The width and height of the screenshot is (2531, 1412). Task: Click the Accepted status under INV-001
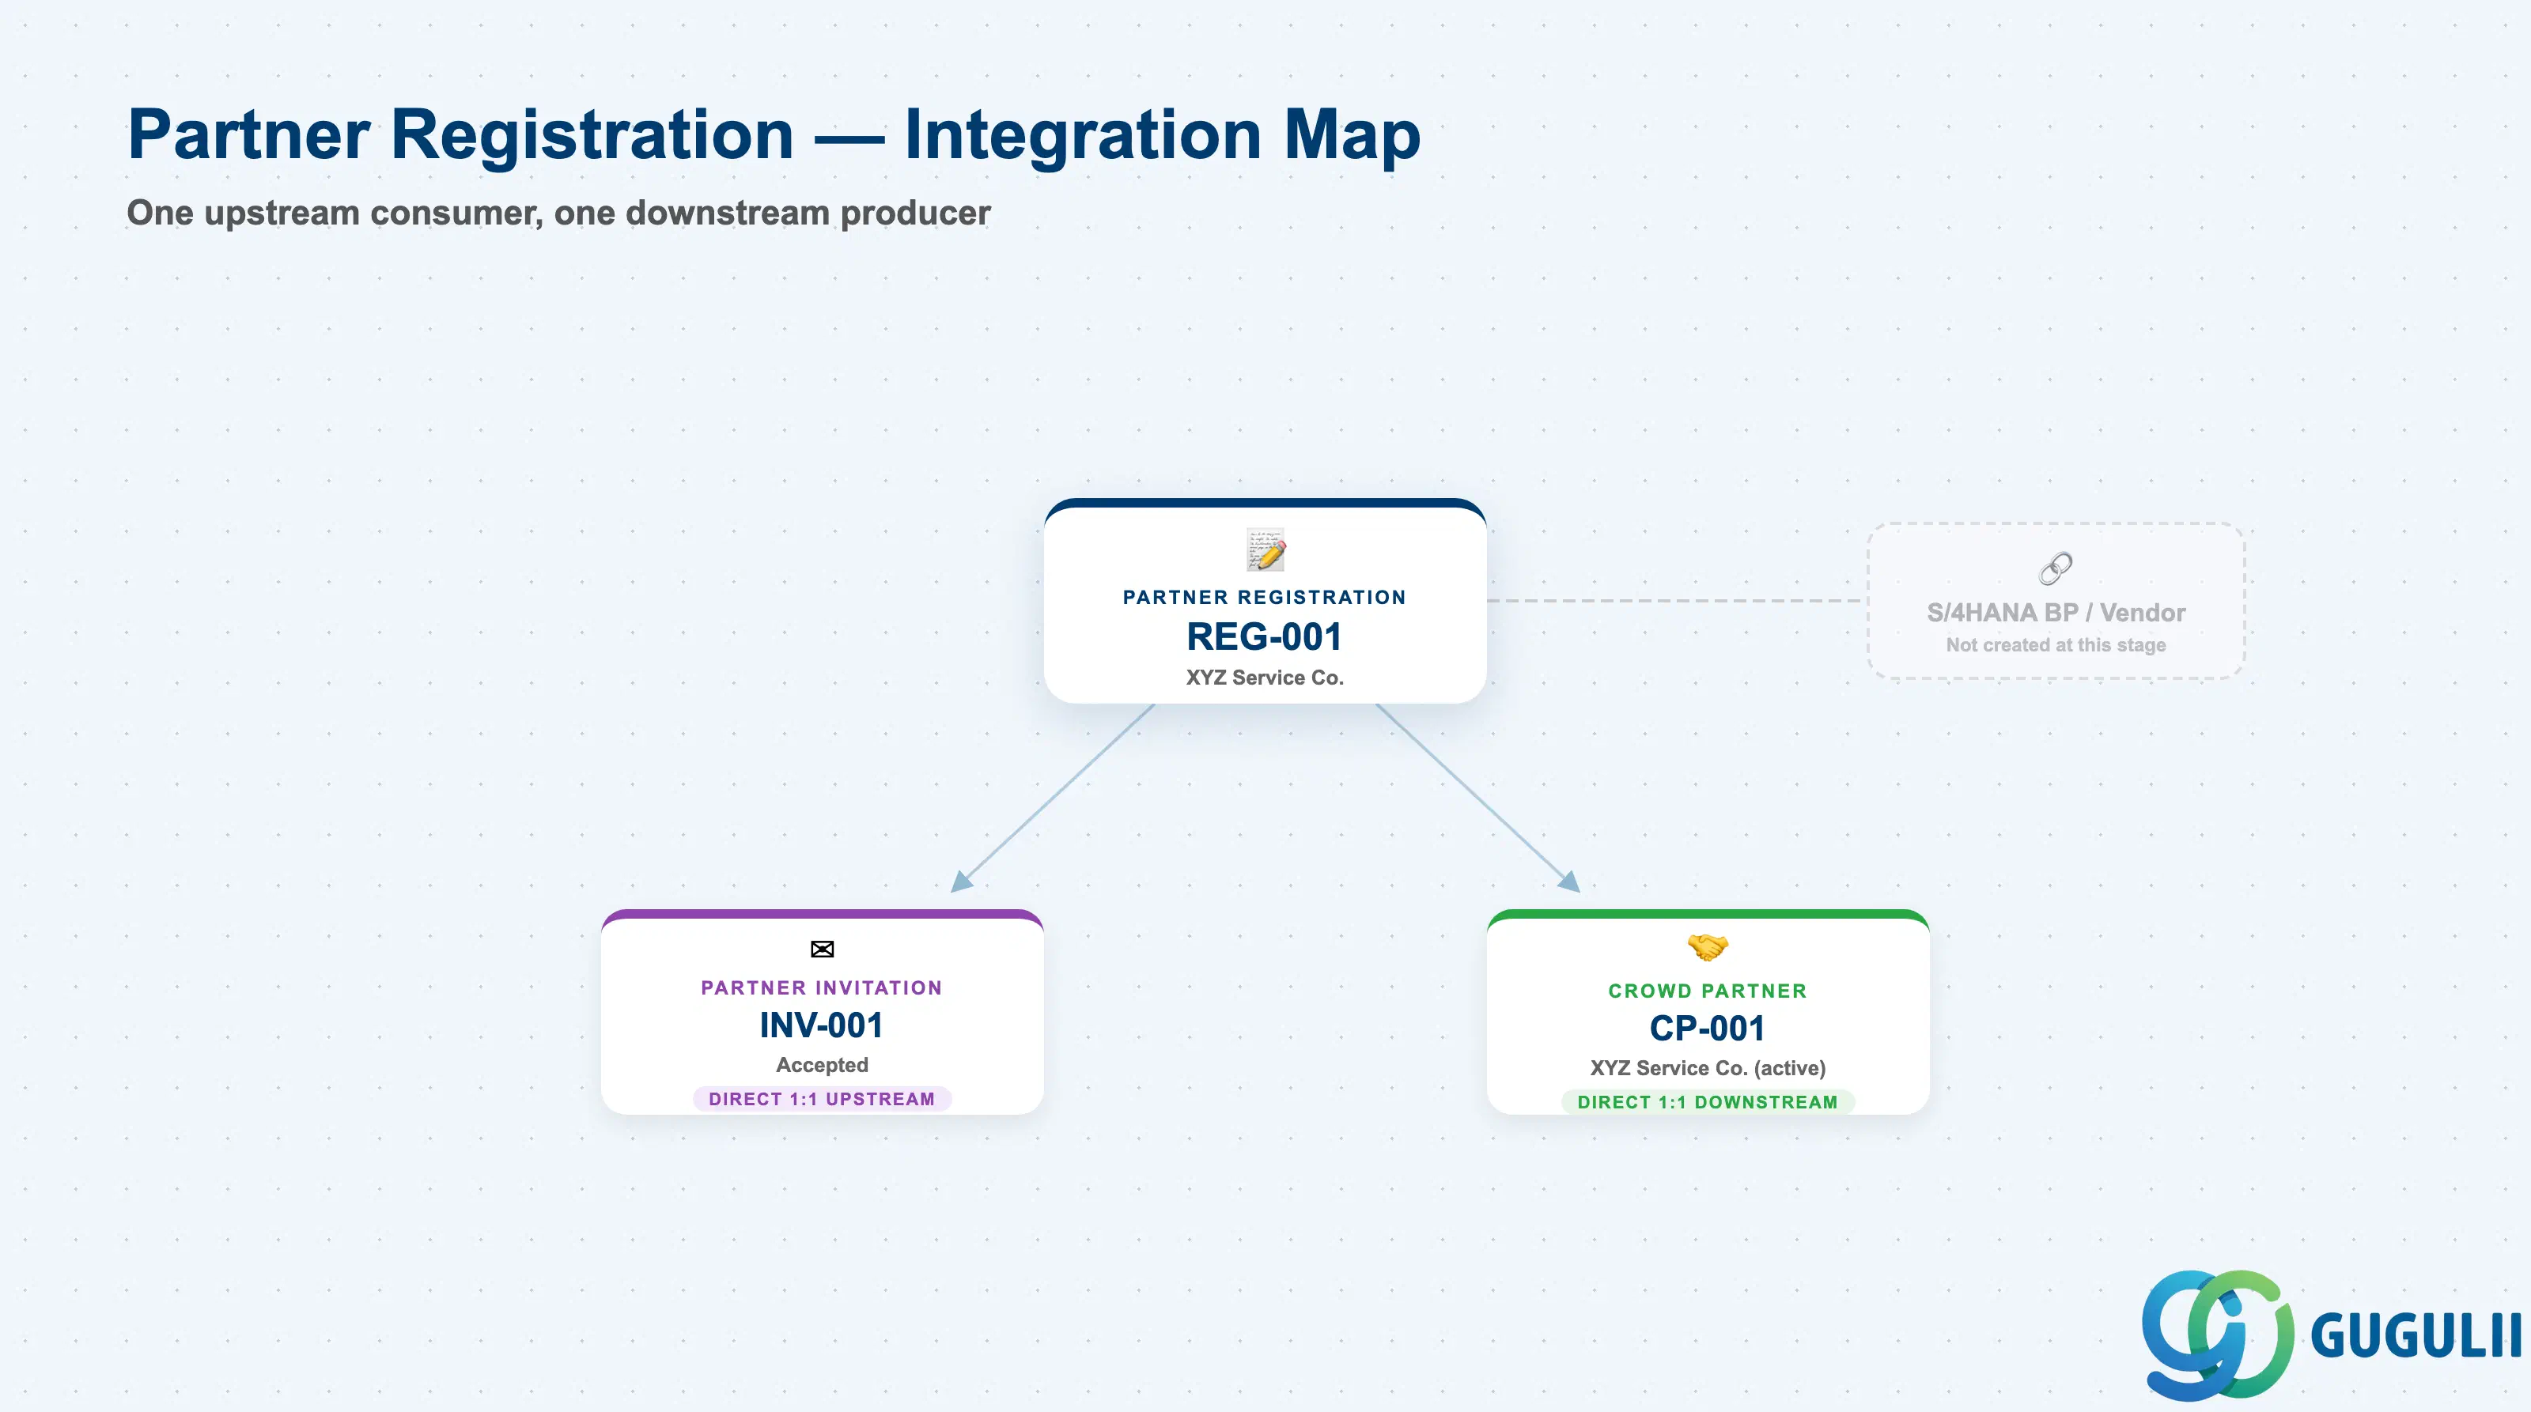(x=823, y=1064)
